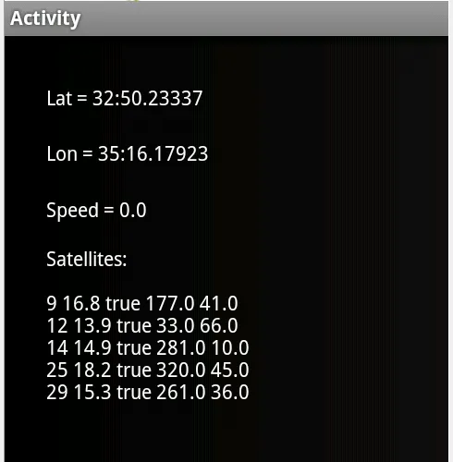Select satellite 9 row

142,303
